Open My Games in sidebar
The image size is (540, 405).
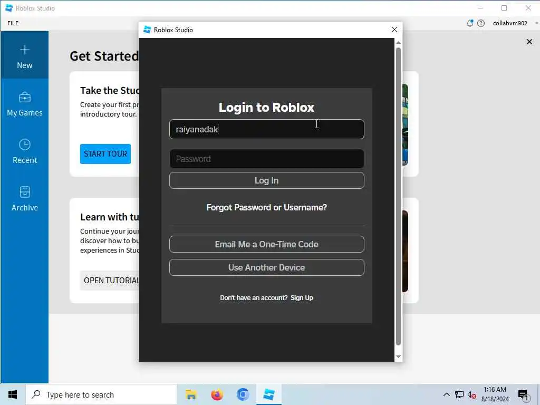24,103
